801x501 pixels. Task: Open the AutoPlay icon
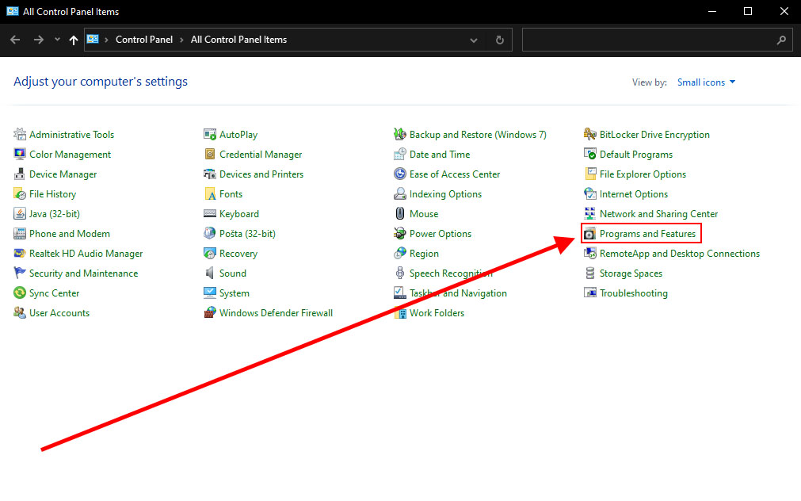209,135
